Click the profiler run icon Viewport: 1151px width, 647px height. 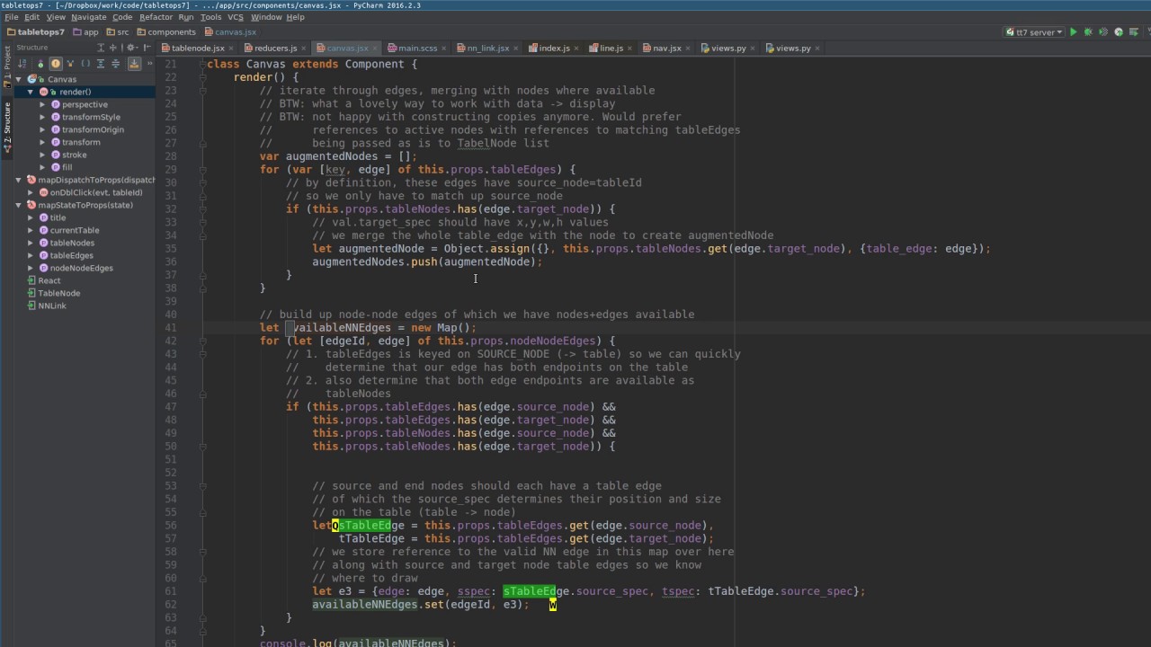pos(1119,32)
